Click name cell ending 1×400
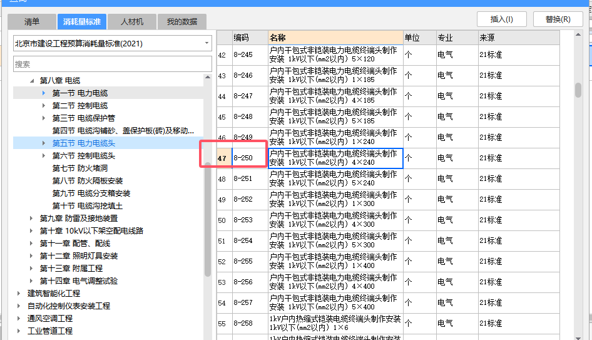The height and width of the screenshot is (340, 592). coord(335,262)
